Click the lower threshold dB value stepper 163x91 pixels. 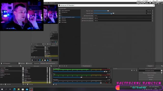152,13
